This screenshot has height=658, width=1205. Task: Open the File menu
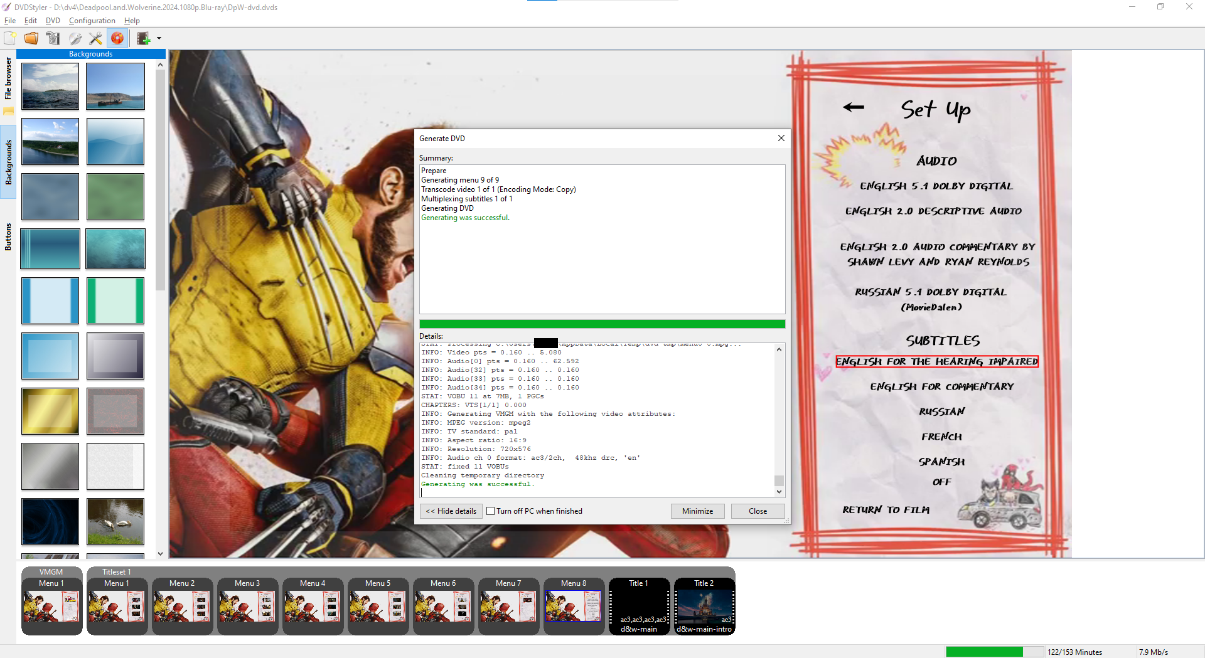pos(10,21)
